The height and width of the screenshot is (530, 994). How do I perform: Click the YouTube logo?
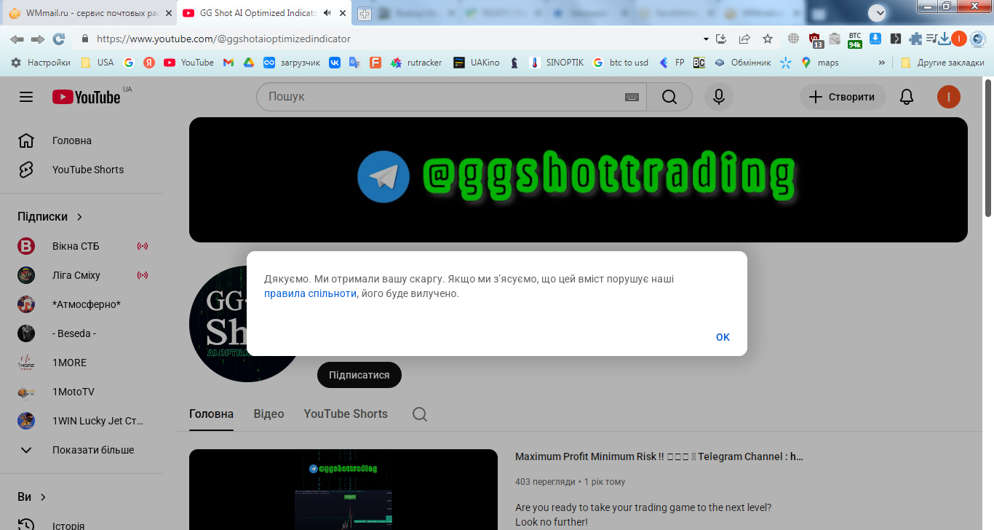pyautogui.click(x=86, y=97)
